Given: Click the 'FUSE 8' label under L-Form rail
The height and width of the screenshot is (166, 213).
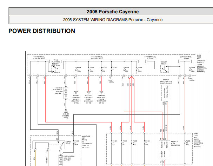Looking at the screenshot, I should 193,69.
